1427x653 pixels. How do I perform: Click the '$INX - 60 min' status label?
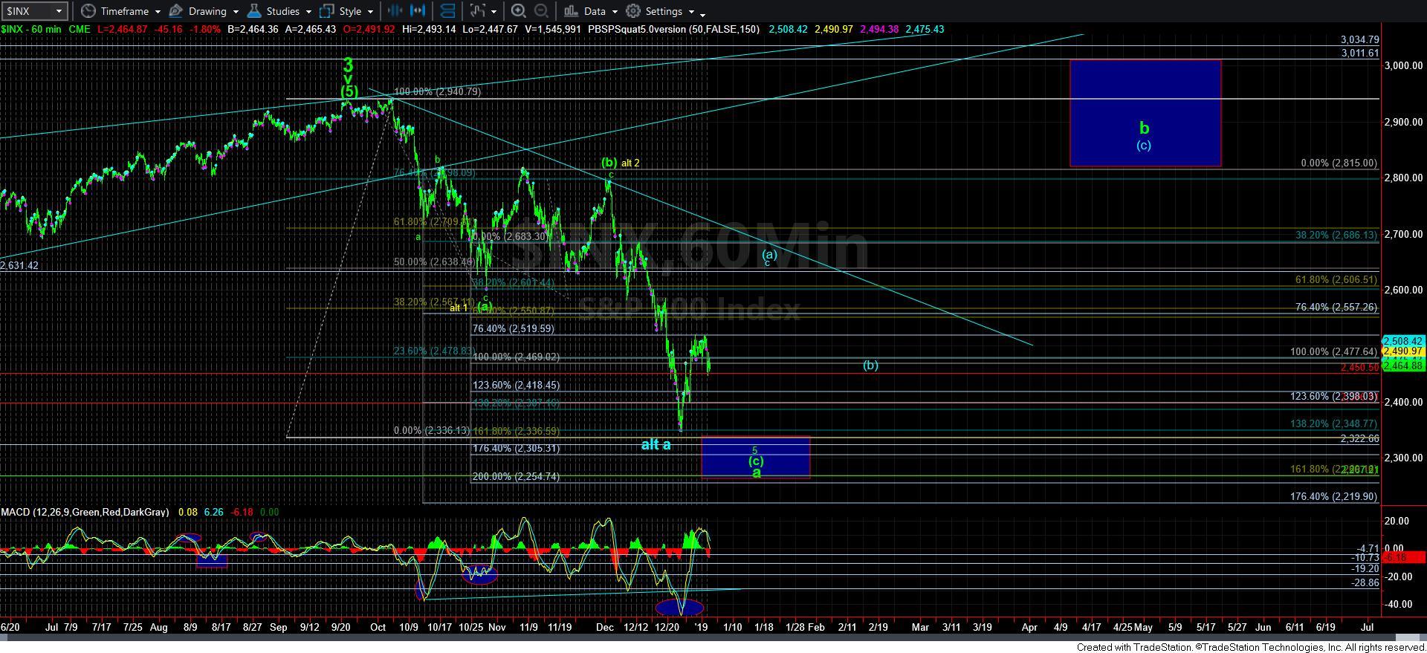point(31,29)
